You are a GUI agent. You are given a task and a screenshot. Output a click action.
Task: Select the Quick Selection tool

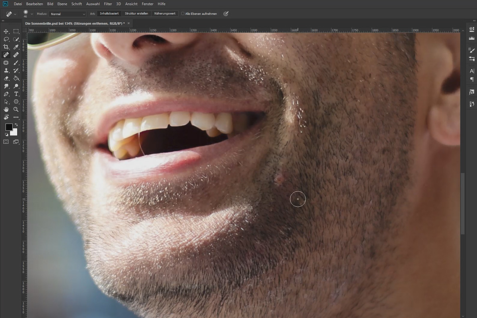pos(16,39)
